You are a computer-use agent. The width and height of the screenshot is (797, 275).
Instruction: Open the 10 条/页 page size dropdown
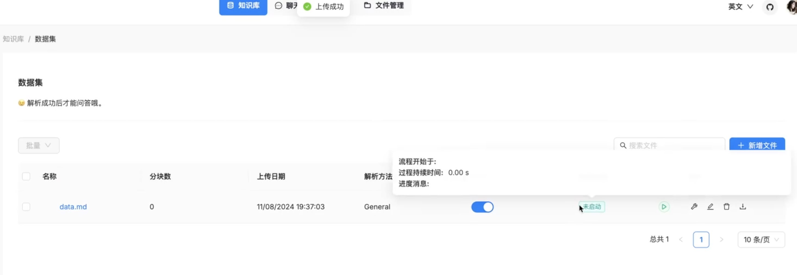761,239
